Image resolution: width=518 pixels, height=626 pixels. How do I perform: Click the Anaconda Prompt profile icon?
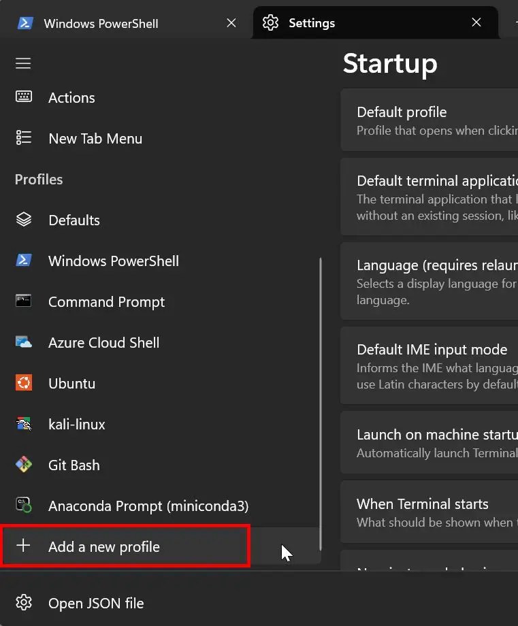pos(24,506)
